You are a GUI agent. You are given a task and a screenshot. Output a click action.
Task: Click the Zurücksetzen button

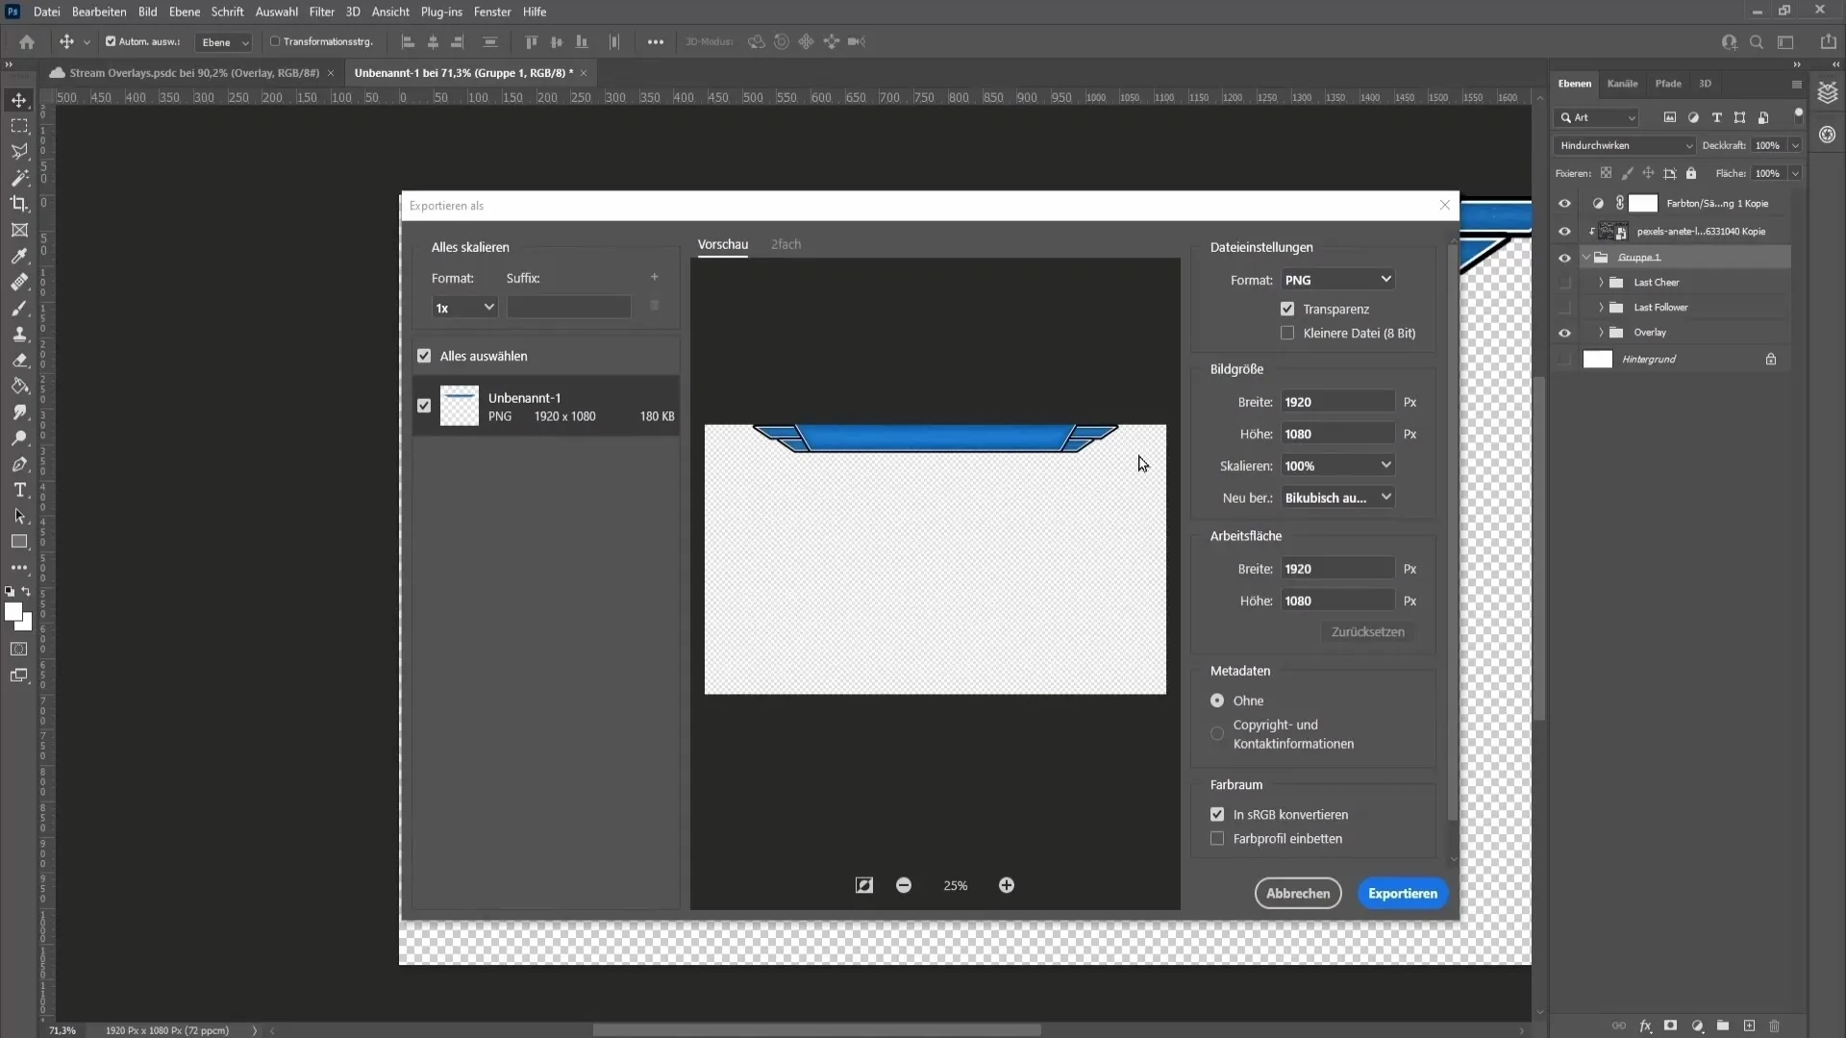1367,631
